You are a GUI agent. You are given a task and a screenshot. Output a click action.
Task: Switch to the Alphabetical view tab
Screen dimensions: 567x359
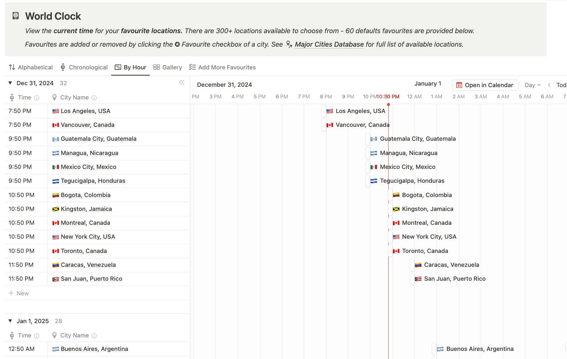[x=31, y=67]
